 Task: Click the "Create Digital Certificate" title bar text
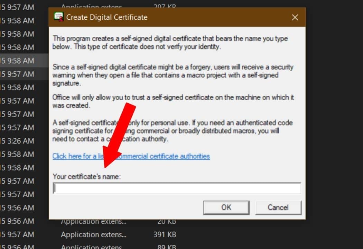[107, 17]
